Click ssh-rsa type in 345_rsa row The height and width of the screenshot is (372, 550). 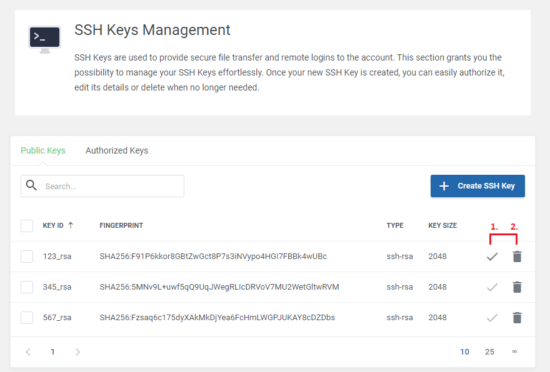(x=399, y=287)
